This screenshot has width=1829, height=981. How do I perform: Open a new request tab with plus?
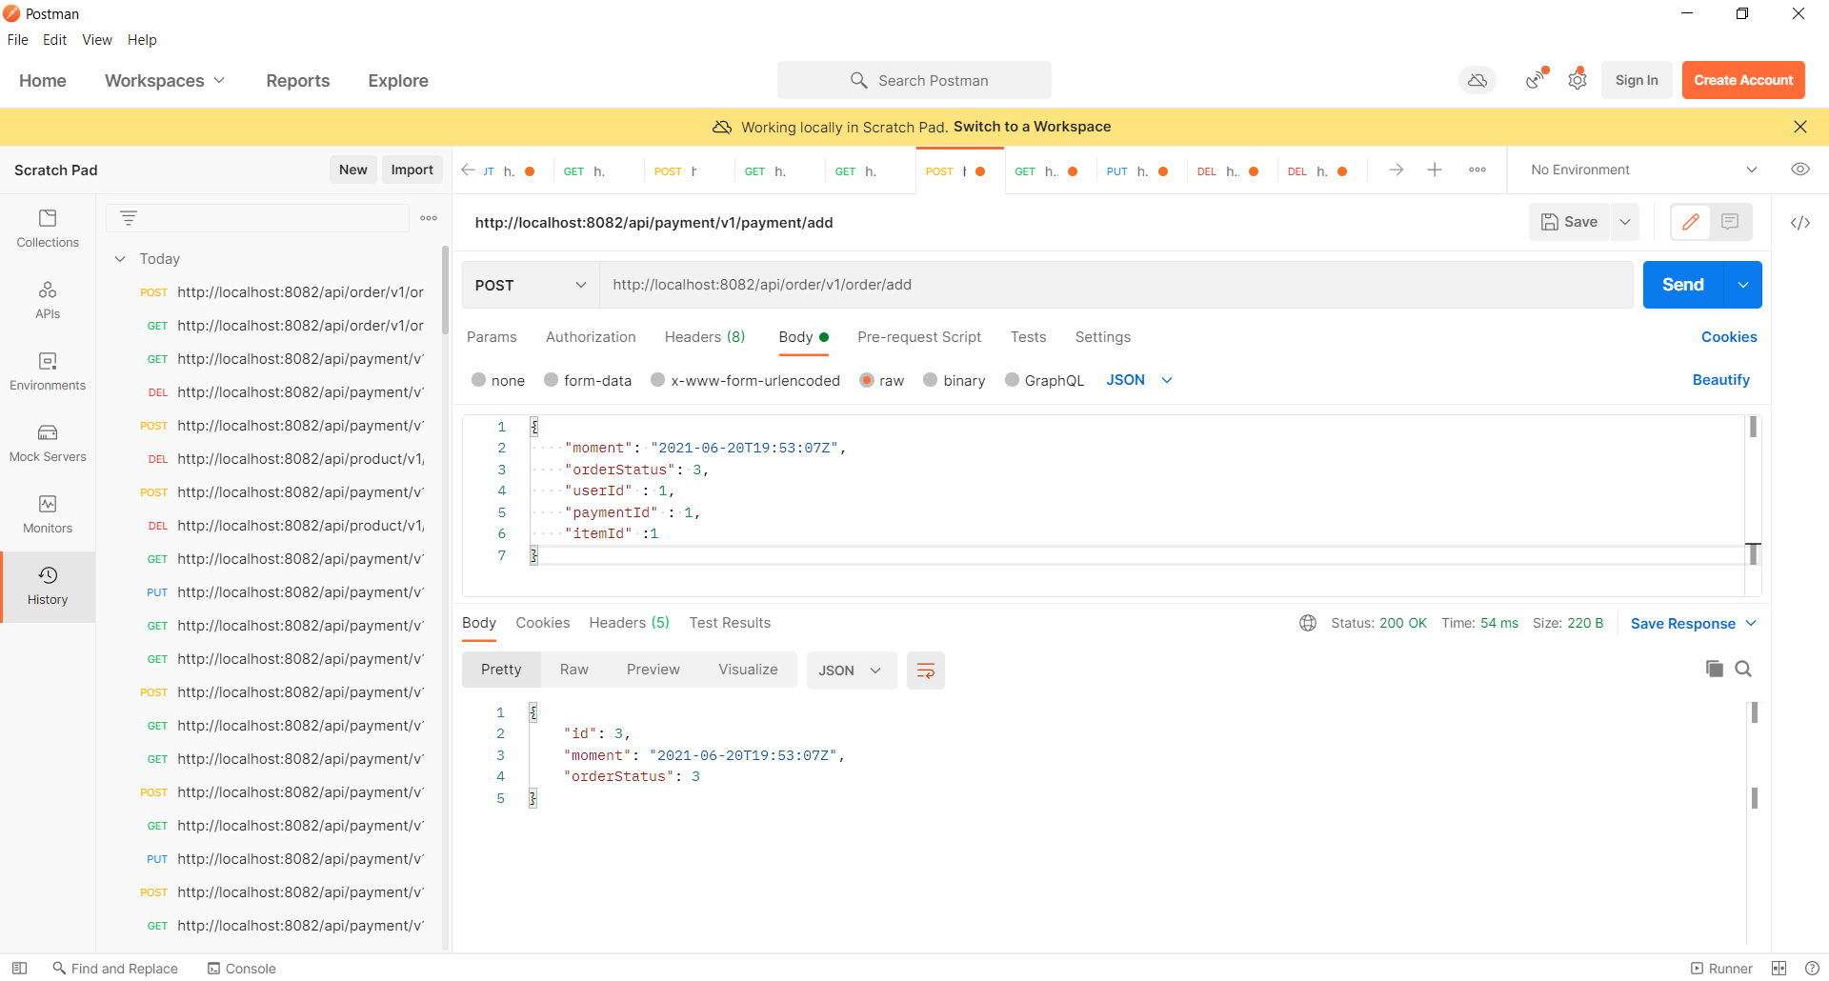coord(1435,170)
